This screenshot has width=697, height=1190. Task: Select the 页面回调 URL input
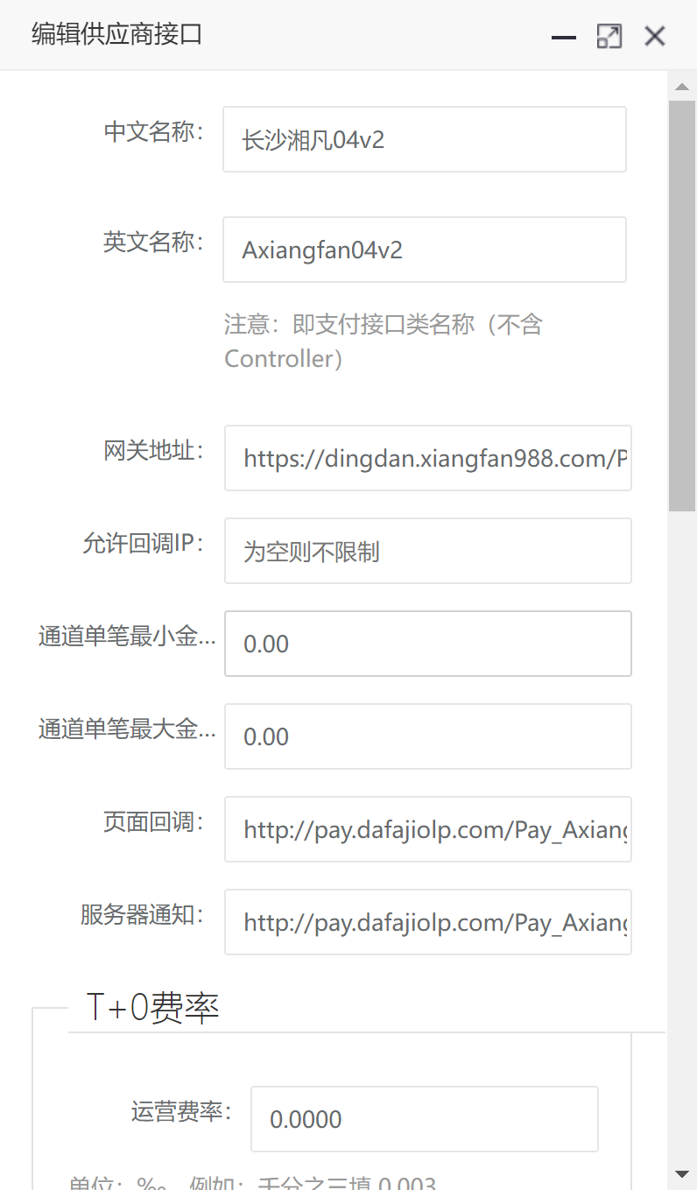coord(427,828)
